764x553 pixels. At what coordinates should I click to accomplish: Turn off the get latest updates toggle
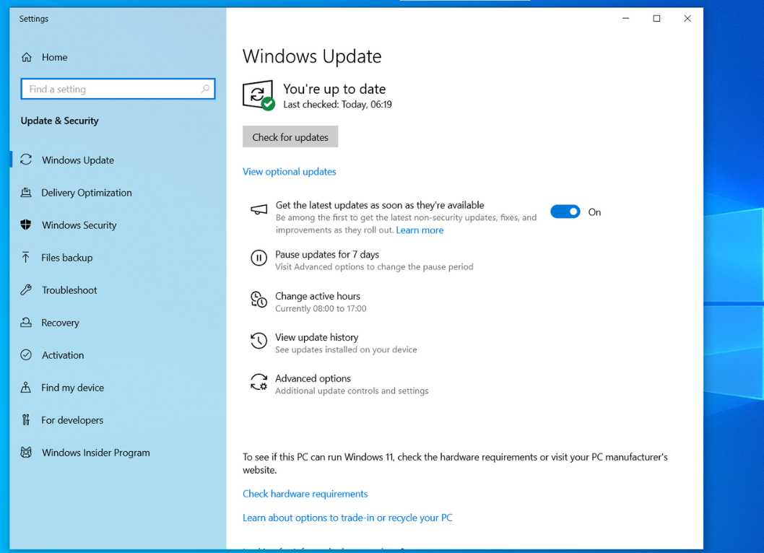click(x=565, y=212)
